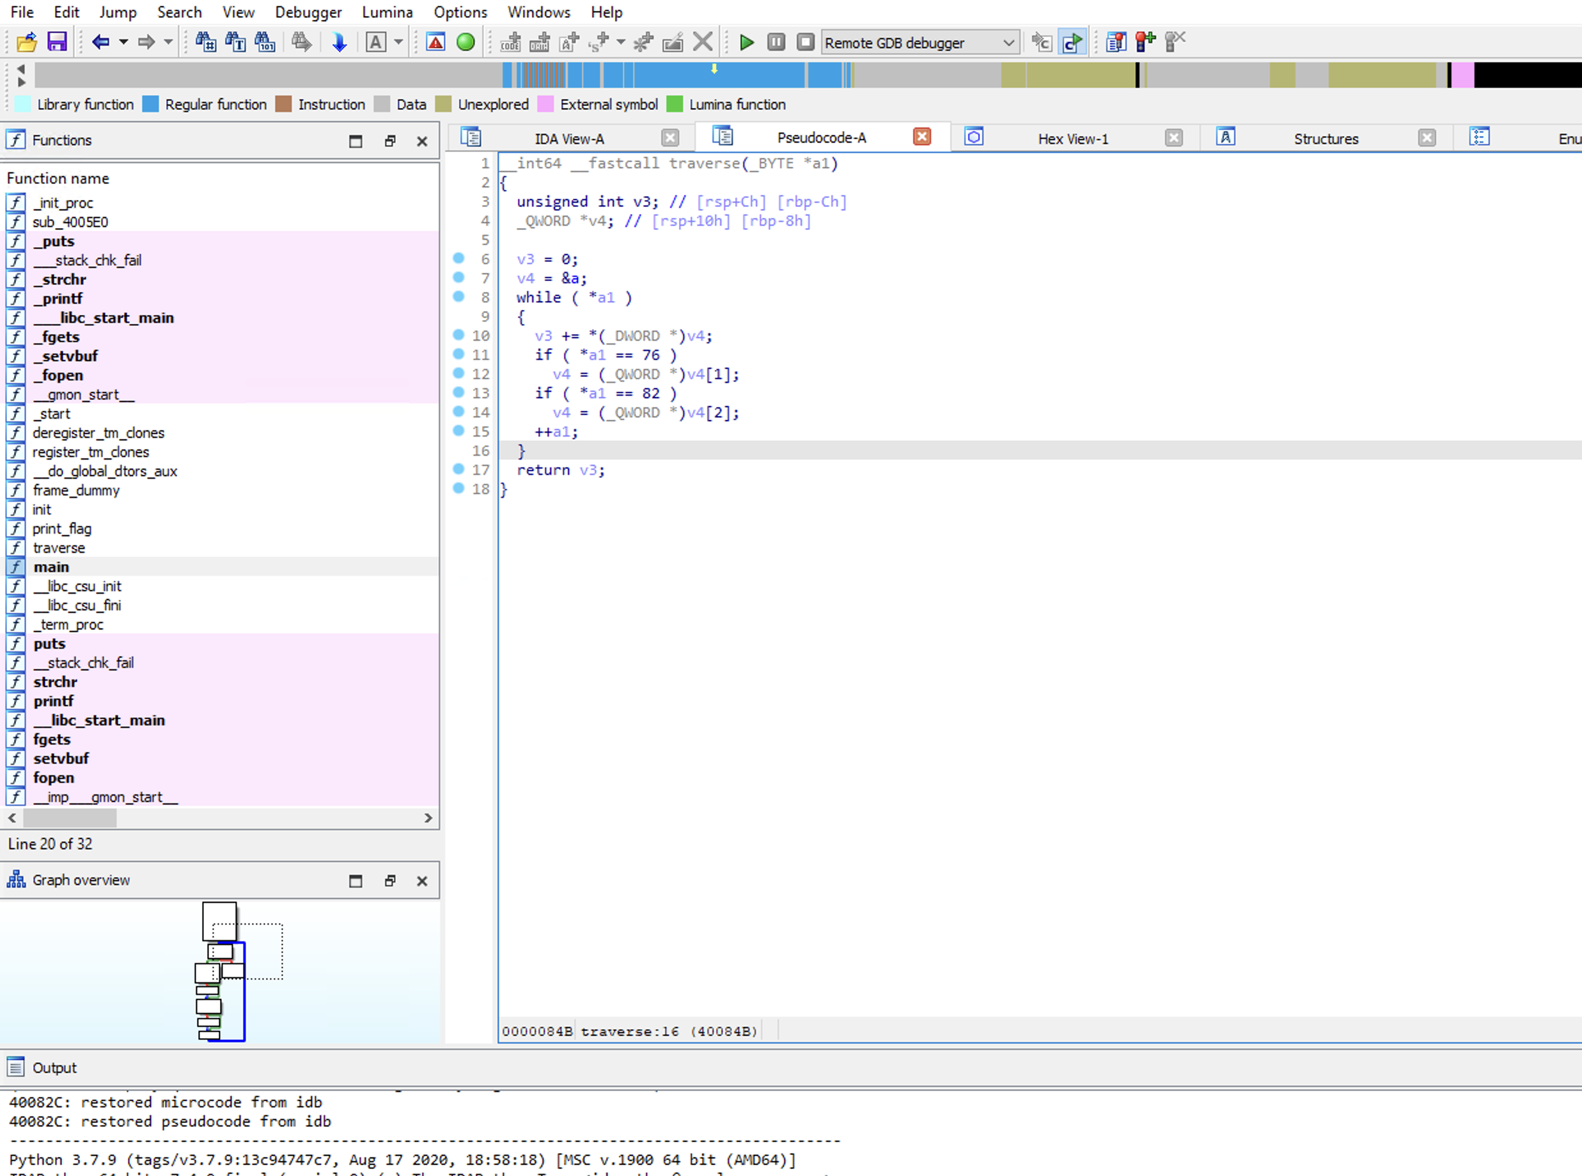Jump forward with the gray right arrow

coord(146,42)
